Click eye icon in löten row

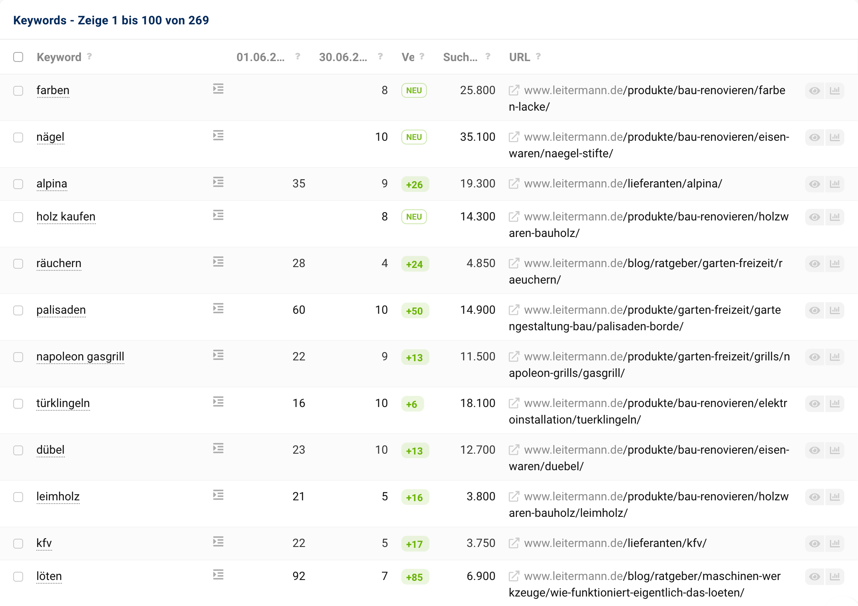(814, 577)
